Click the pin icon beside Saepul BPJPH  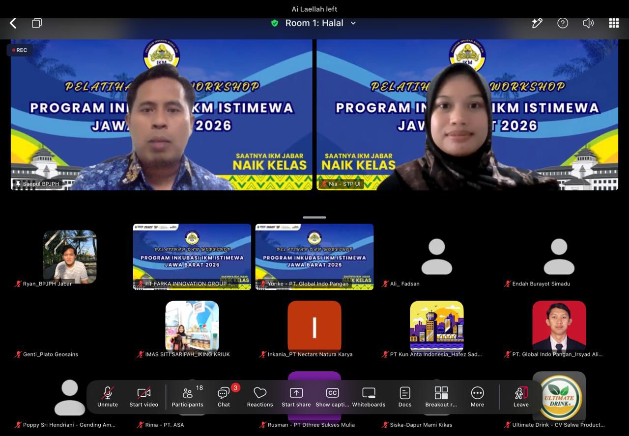18,184
